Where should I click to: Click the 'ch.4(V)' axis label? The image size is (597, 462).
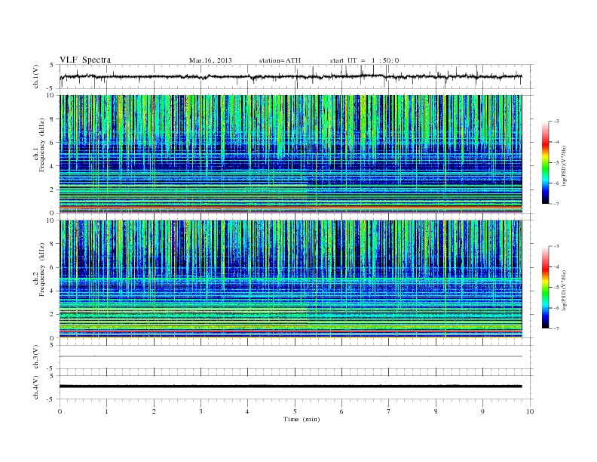[x=36, y=387]
